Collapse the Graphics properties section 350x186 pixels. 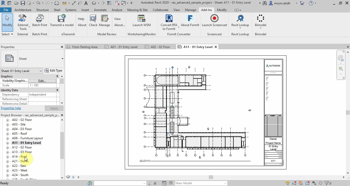point(57,76)
